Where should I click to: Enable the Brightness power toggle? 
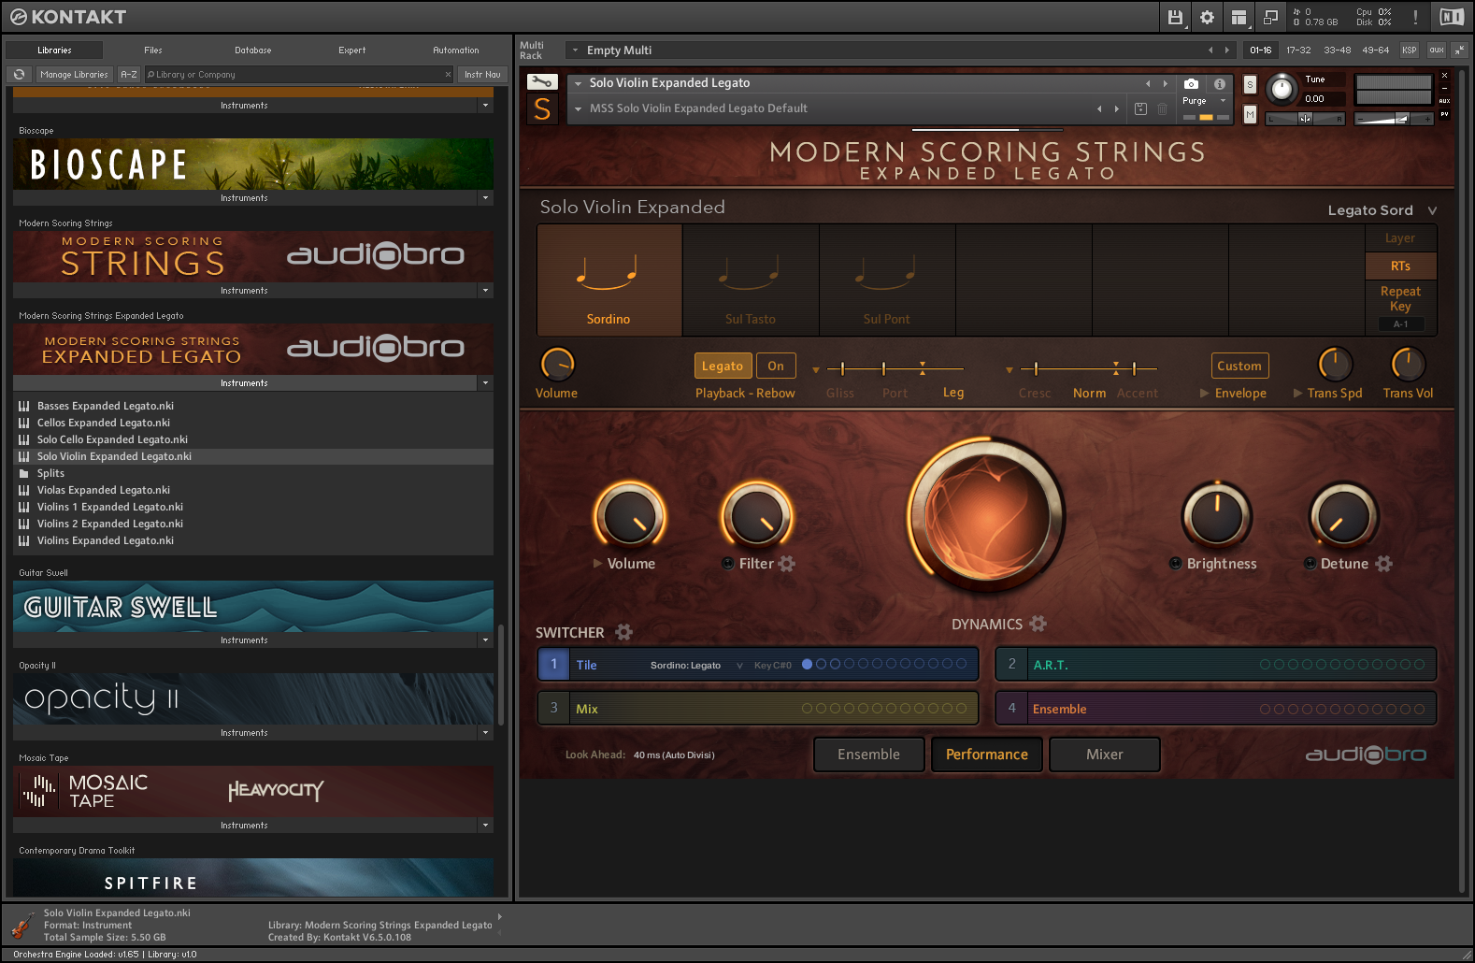point(1176,564)
